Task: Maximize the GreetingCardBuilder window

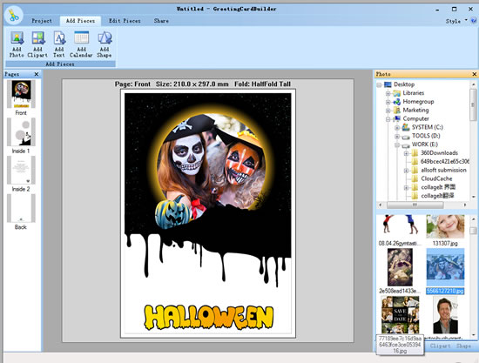Action: pos(455,10)
